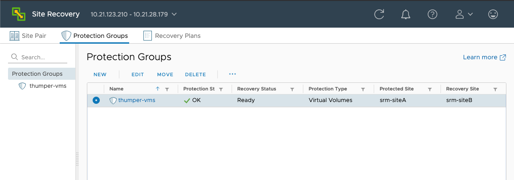Viewport: 514px width, 180px height.
Task: Click the refresh icon in header
Action: (379, 14)
